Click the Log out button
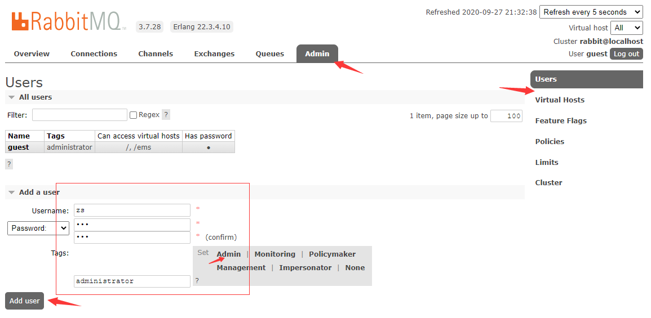This screenshot has width=651, height=318. click(627, 54)
